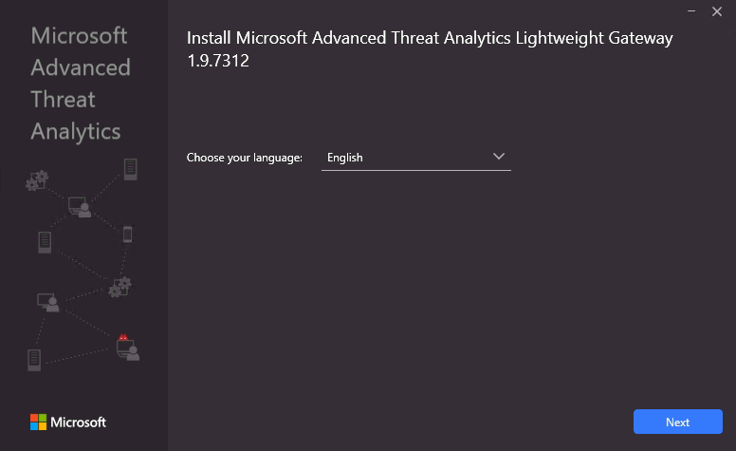Screen dimensions: 736x451
Task: Click the Microsoft wordmark text at bottom
Action: 79,423
